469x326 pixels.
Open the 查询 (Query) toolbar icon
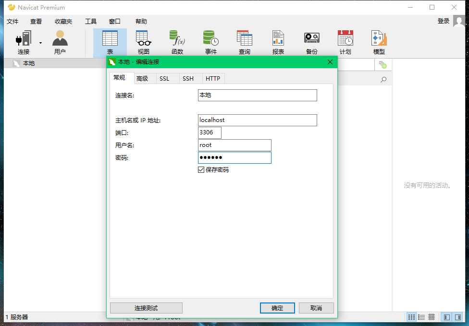coord(244,41)
